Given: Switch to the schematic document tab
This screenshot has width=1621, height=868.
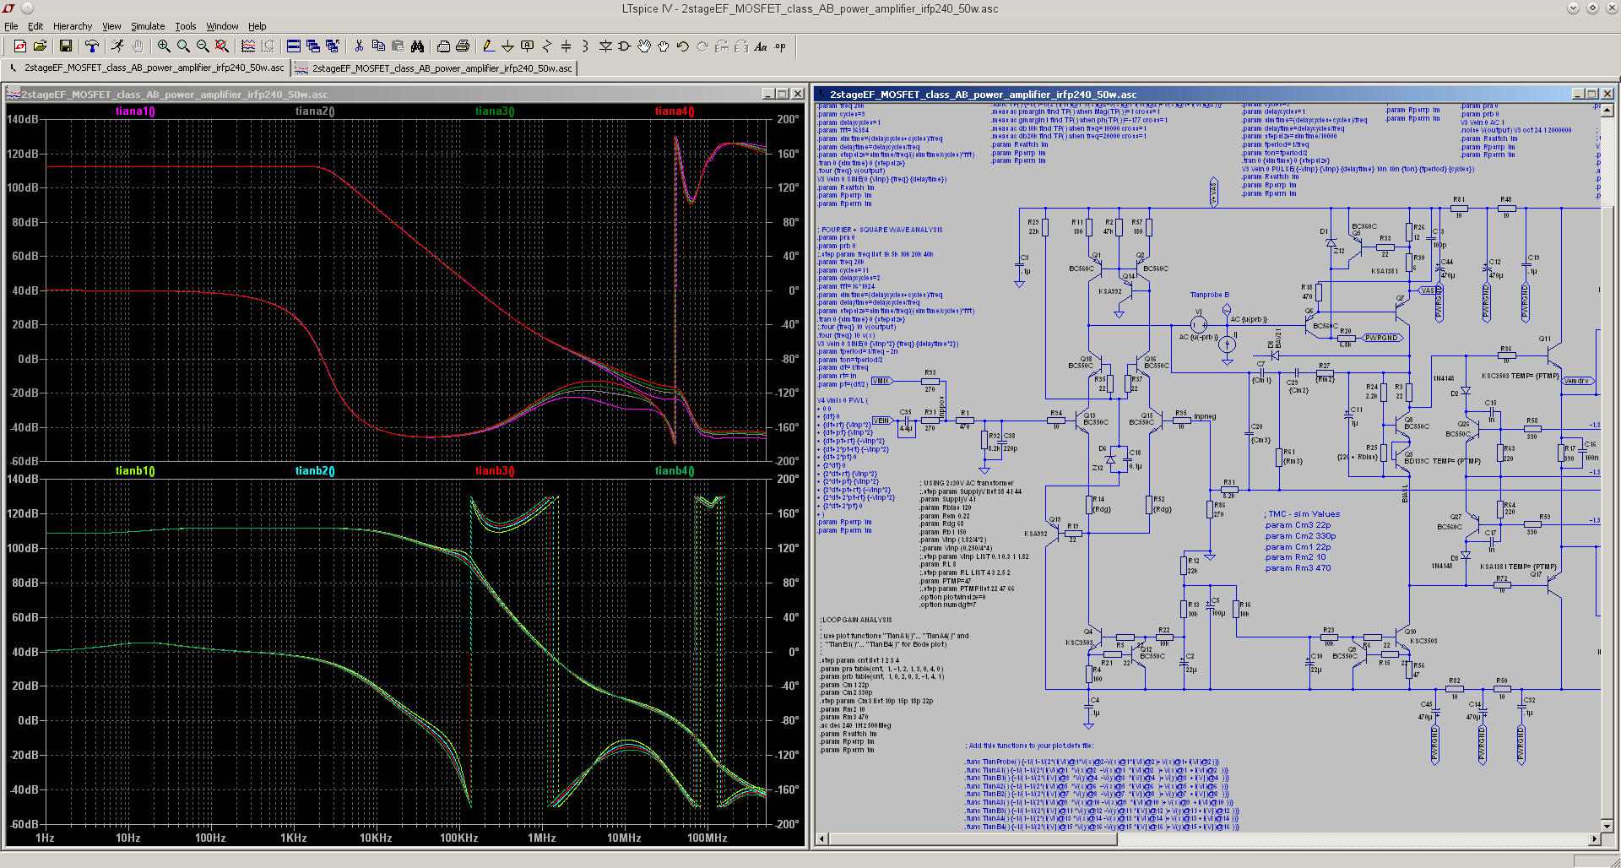Looking at the screenshot, I should coord(147,68).
